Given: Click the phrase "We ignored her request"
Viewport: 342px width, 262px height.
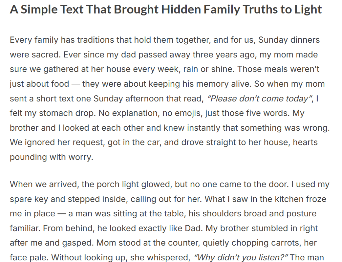Looking at the screenshot, I should (x=56, y=143).
